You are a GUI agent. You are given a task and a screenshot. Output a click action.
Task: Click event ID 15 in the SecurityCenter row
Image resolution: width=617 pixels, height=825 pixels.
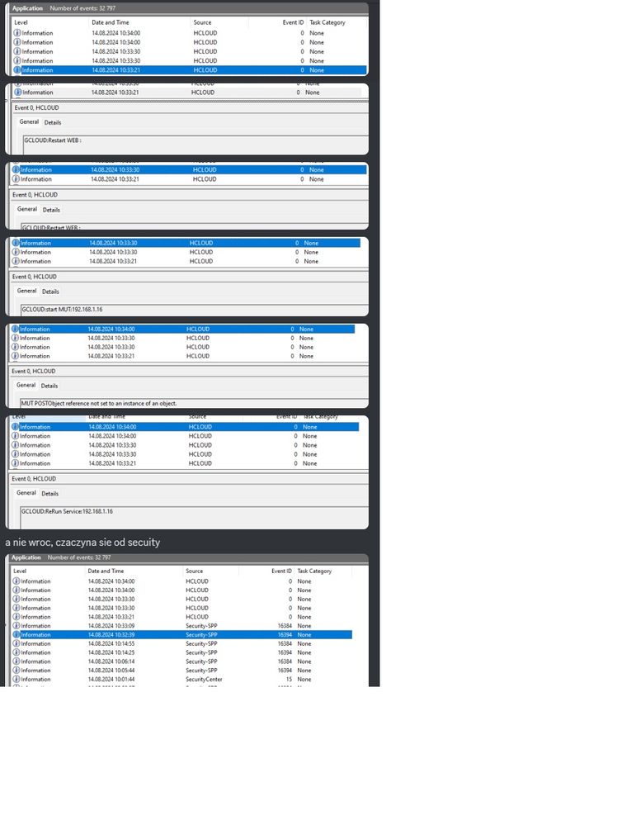pyautogui.click(x=289, y=680)
